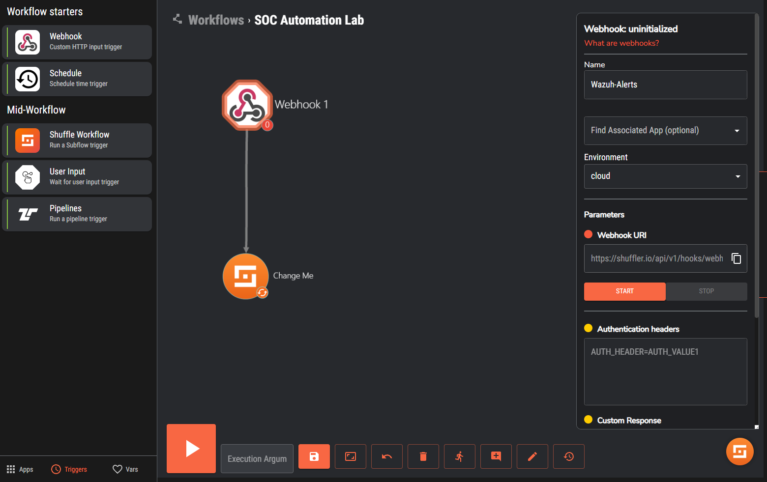Select the Pipelines trigger icon

tap(28, 214)
